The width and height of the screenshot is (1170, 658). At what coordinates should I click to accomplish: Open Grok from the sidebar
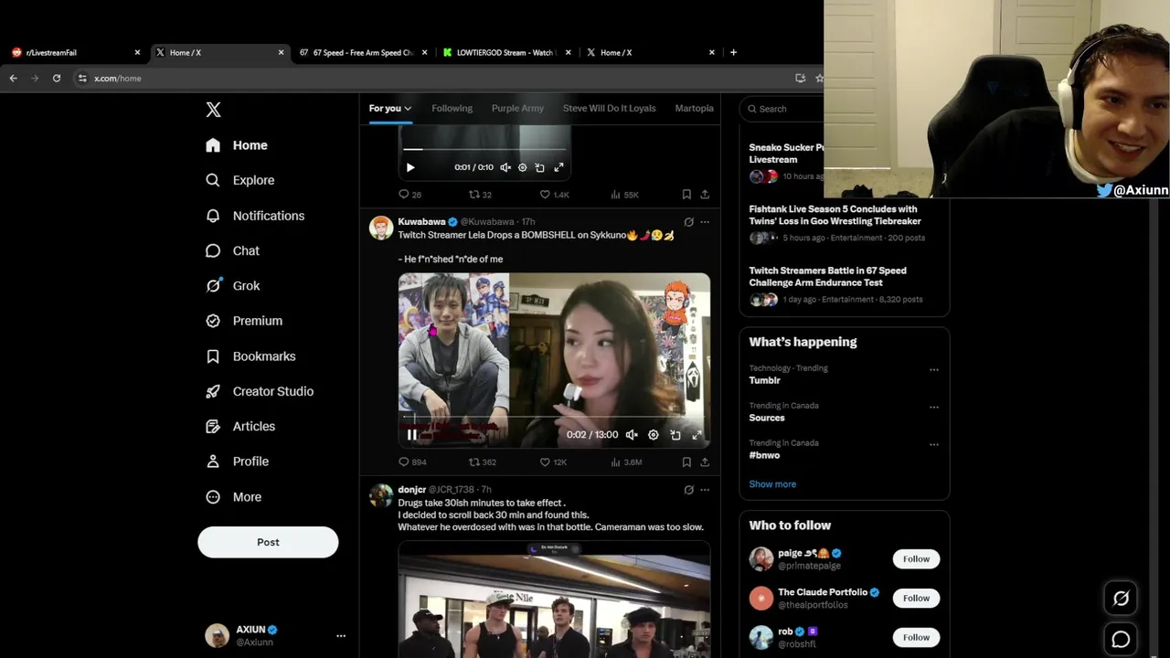tap(233, 285)
